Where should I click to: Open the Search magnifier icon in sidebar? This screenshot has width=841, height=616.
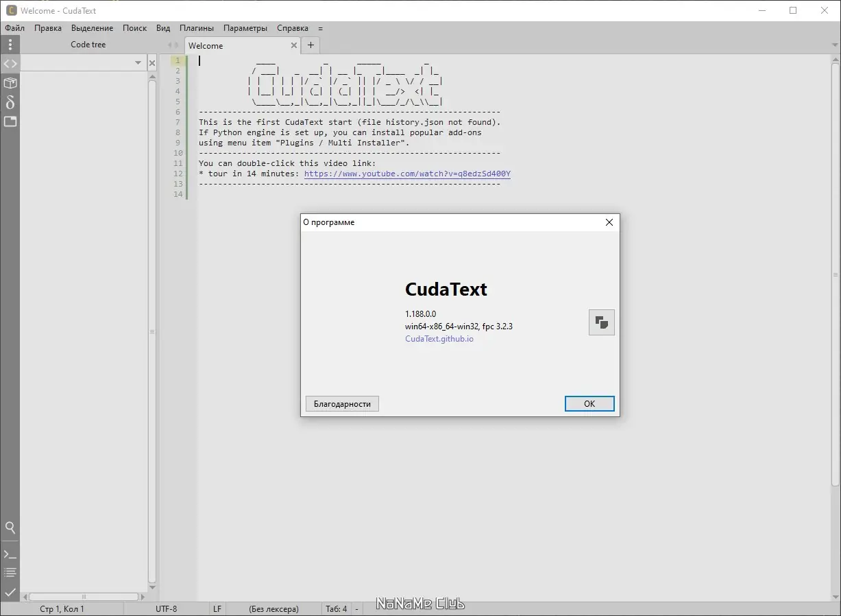10,528
